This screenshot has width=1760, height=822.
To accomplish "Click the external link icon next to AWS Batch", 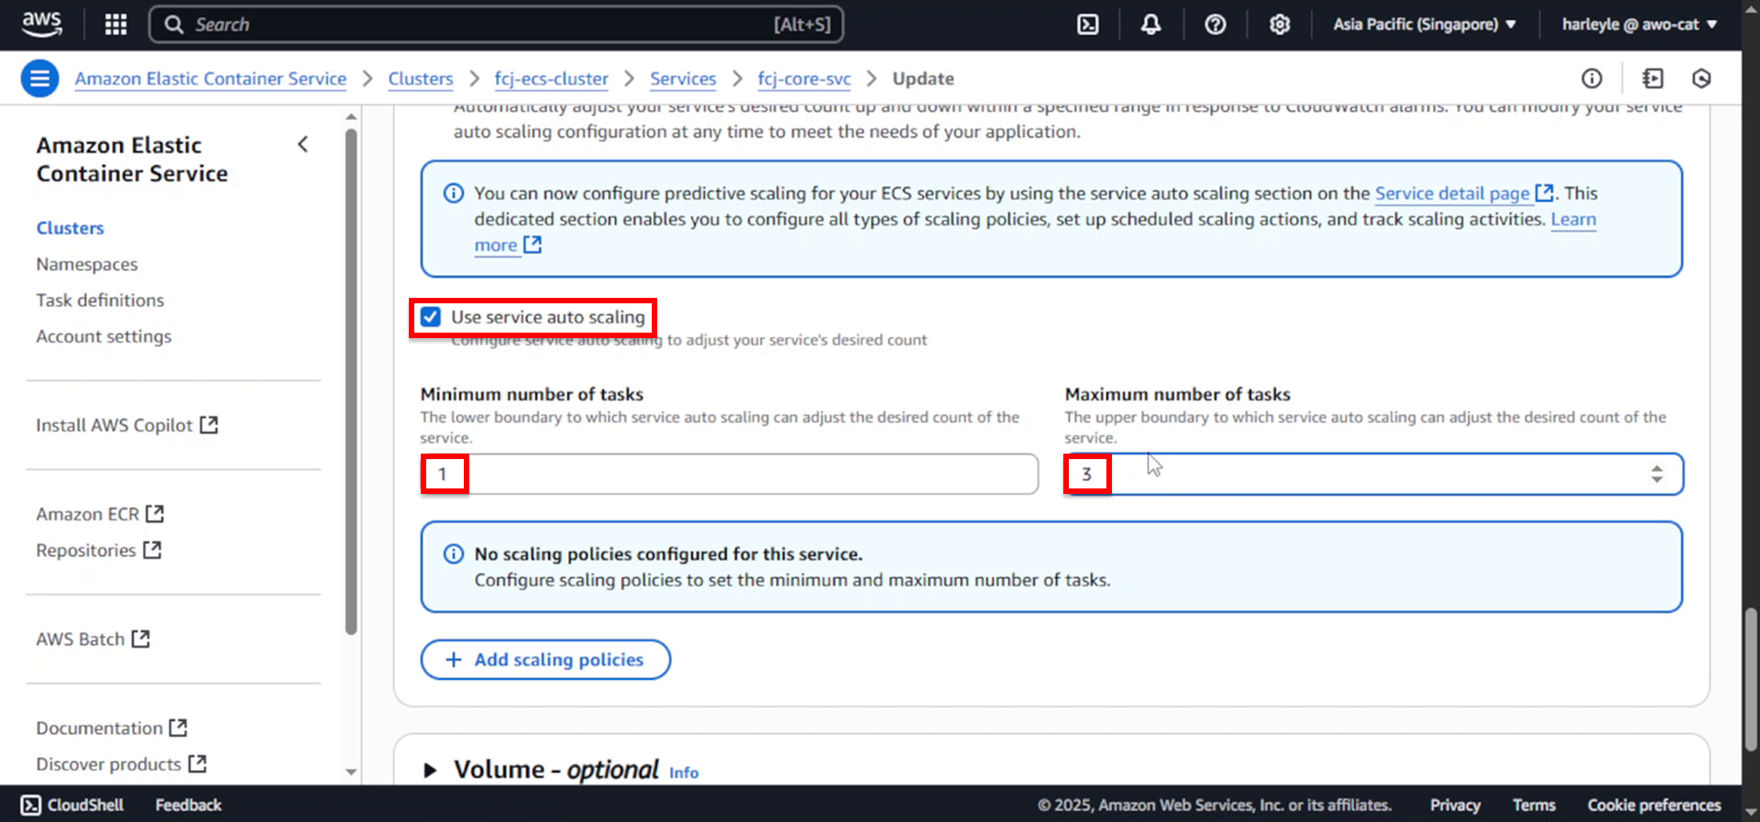I will coord(140,639).
